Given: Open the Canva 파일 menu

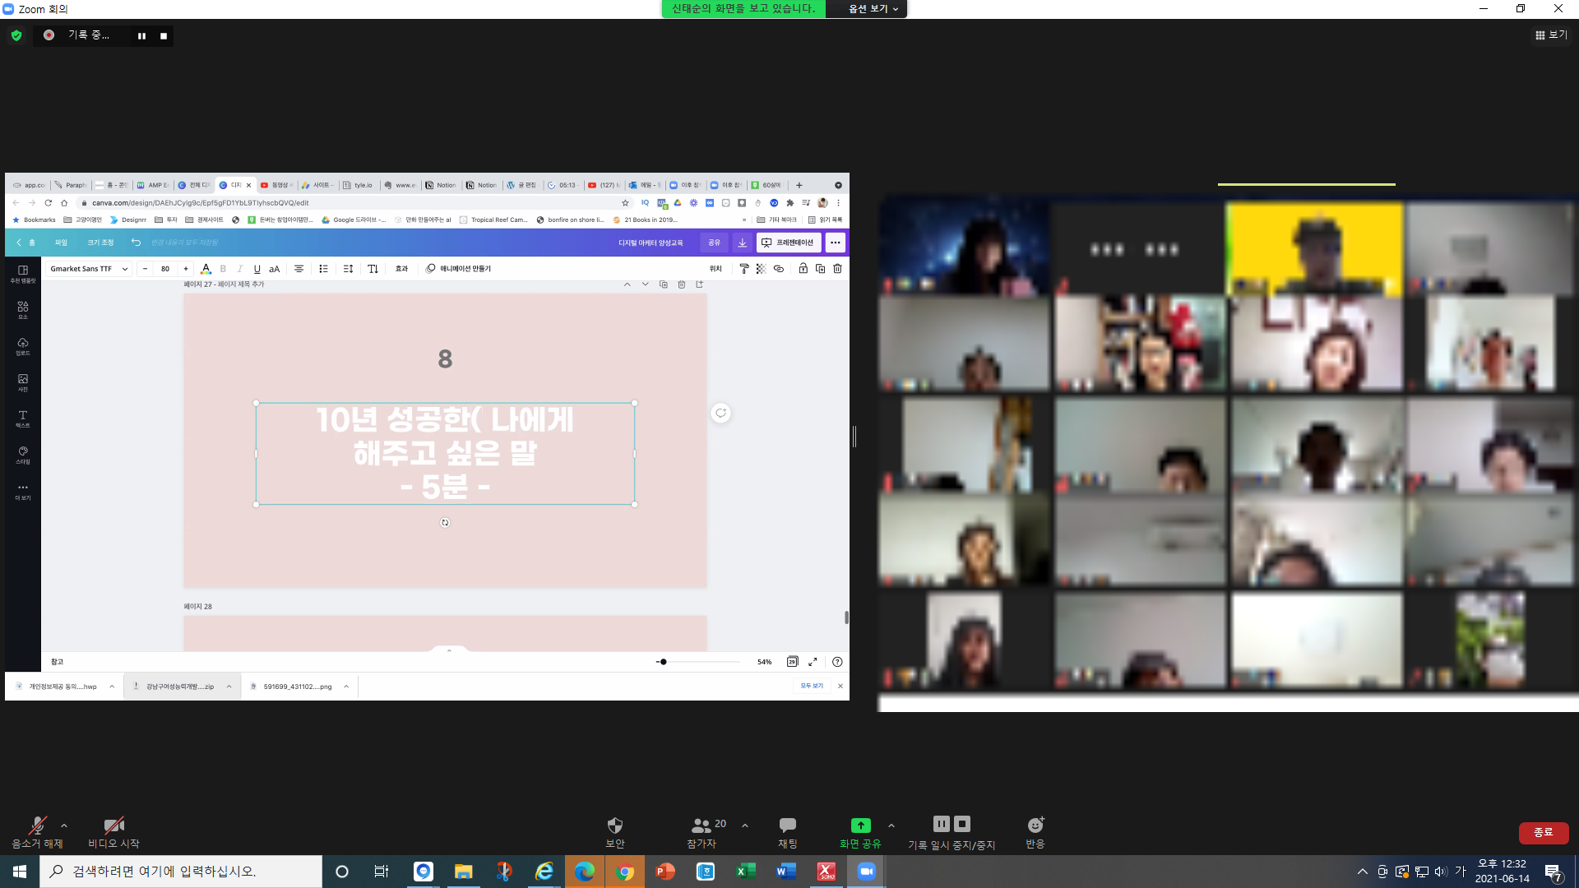Looking at the screenshot, I should pos(61,243).
